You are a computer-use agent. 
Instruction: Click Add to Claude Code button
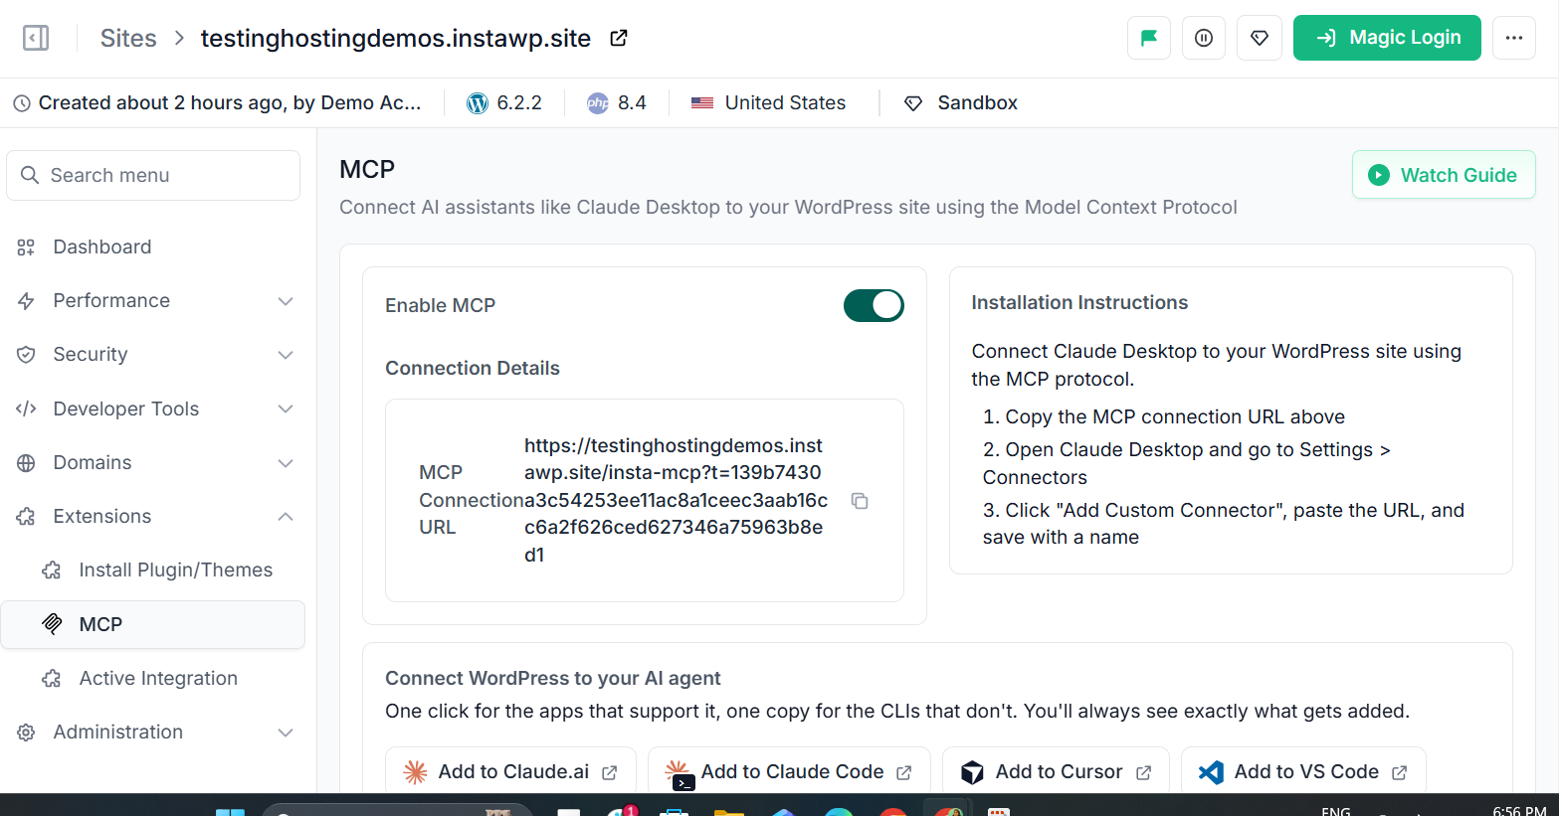pyautogui.click(x=789, y=772)
